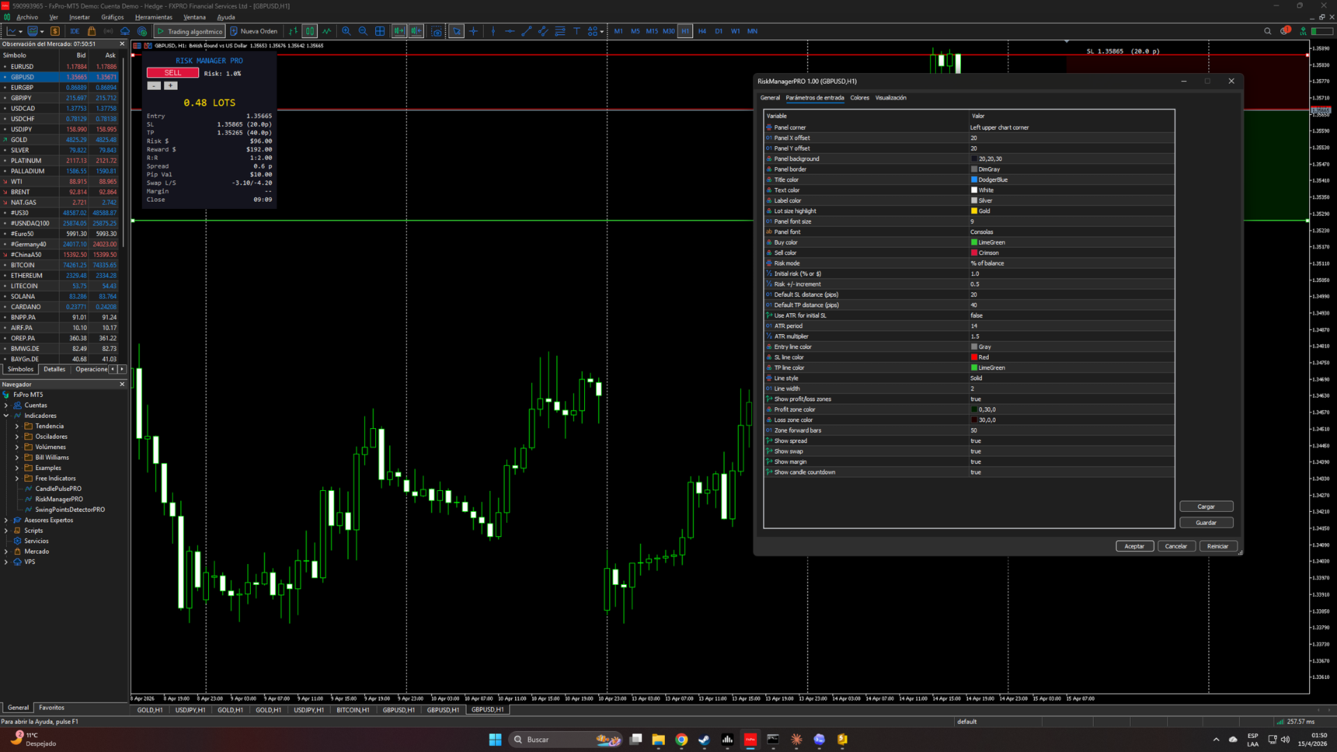The image size is (1337, 752).
Task: Click the zoom out magnifier icon
Action: pos(363,31)
